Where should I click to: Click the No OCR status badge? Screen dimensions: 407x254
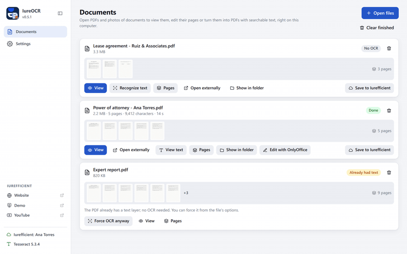pyautogui.click(x=371, y=48)
